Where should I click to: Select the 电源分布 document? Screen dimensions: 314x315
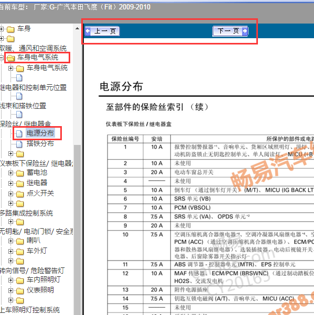[40, 133]
